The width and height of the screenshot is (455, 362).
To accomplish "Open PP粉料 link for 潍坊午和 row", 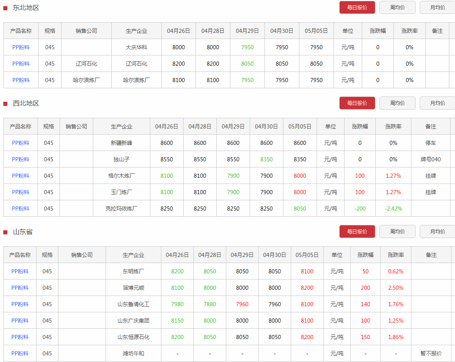I will point(20,353).
